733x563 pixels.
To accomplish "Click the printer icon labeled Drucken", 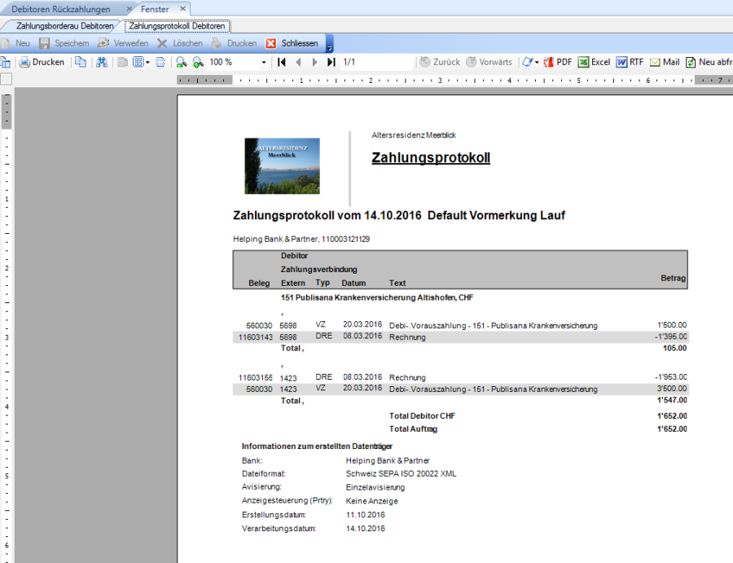I will [x=42, y=62].
